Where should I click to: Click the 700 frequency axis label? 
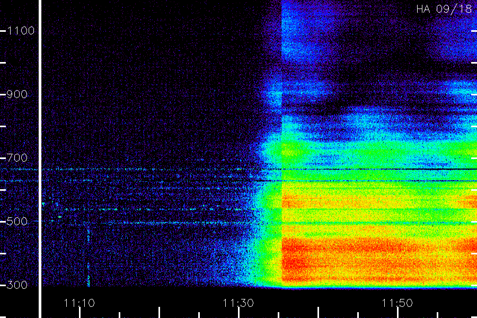17,158
